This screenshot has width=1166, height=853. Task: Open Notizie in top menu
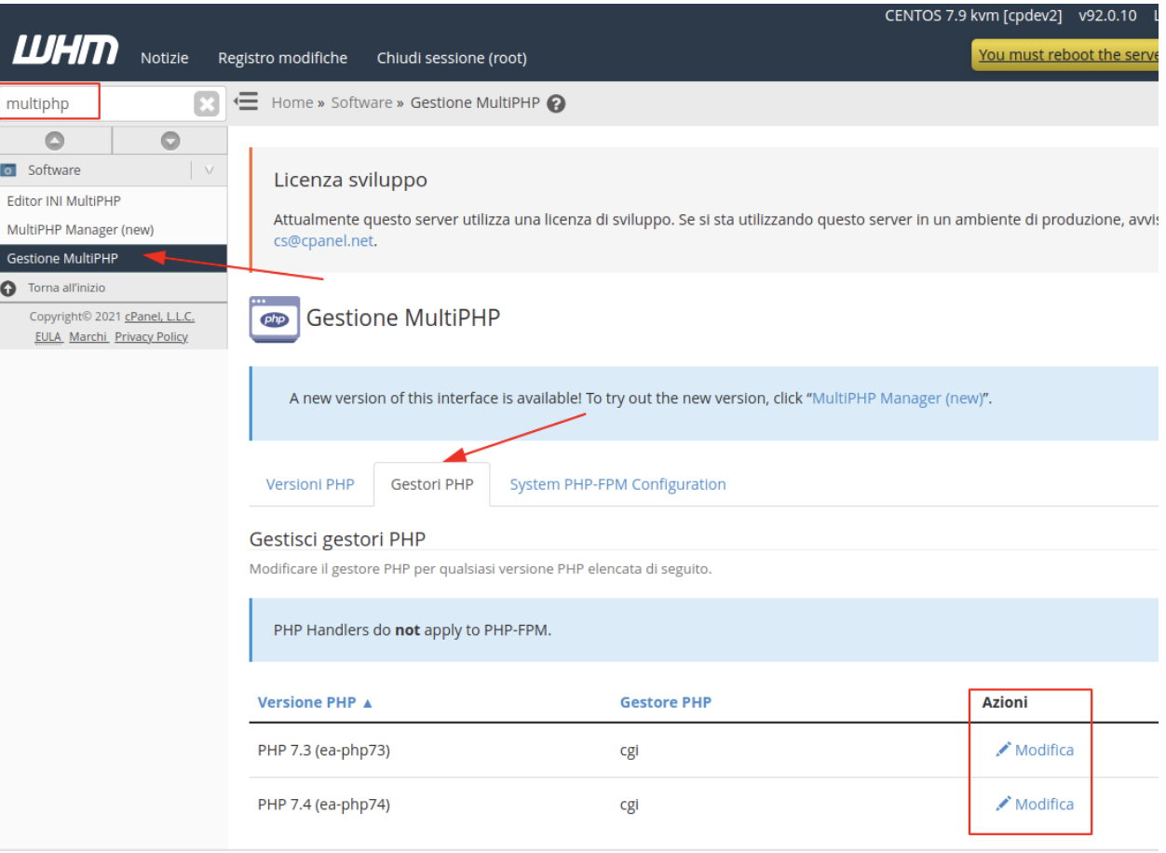[164, 58]
